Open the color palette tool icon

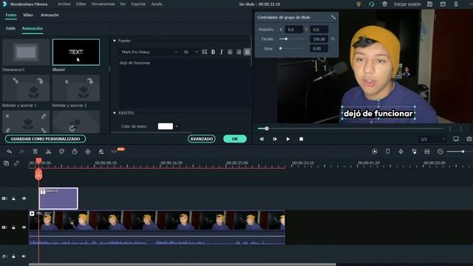pos(61,151)
